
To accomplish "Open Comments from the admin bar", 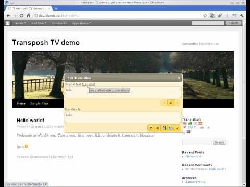I will (59, 23).
